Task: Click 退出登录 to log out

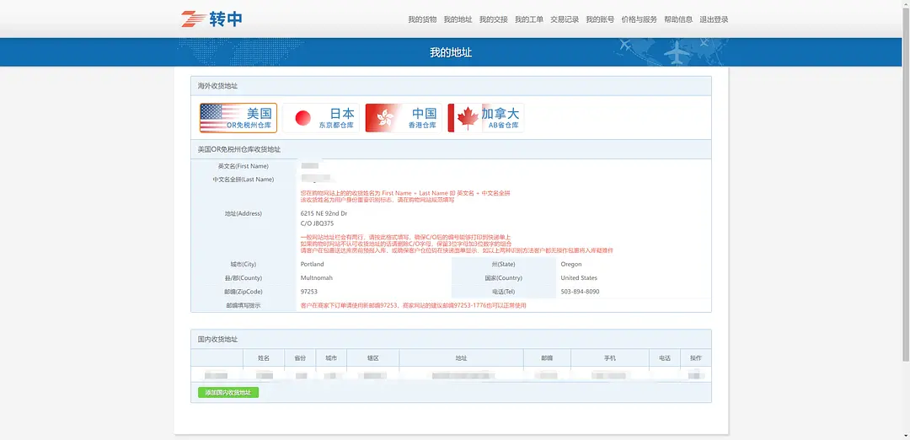Action: click(714, 19)
